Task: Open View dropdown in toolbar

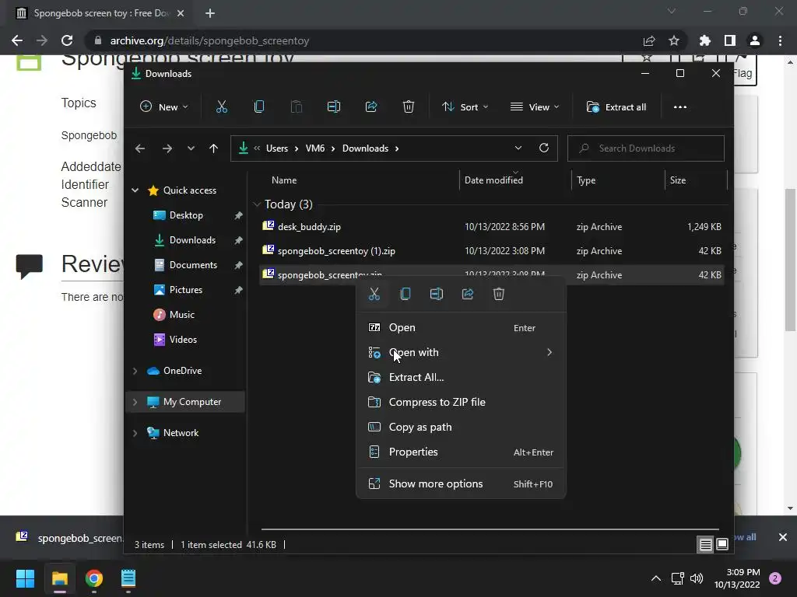Action: point(534,107)
